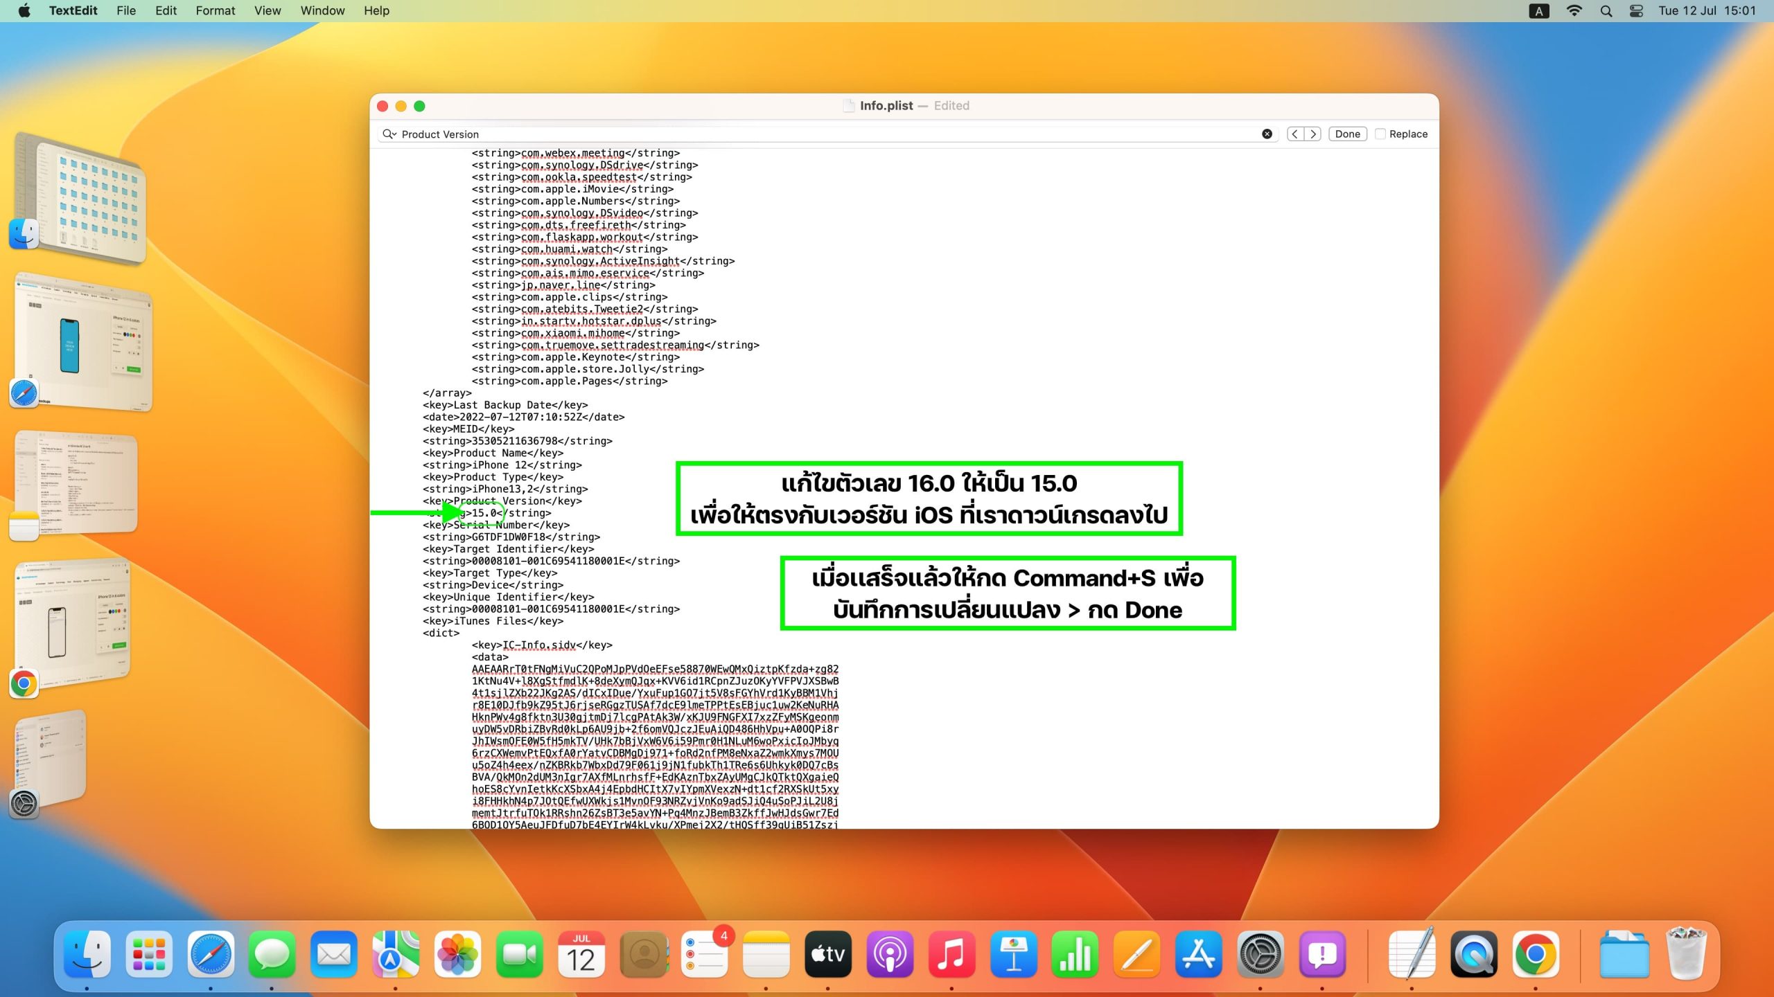Enable the Replace checkbox
The height and width of the screenshot is (997, 1774).
point(1380,134)
